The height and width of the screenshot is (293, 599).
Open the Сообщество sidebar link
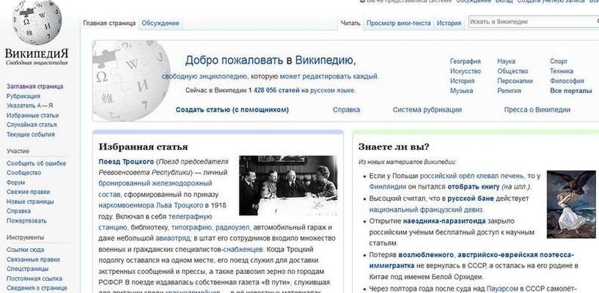[x=23, y=173]
